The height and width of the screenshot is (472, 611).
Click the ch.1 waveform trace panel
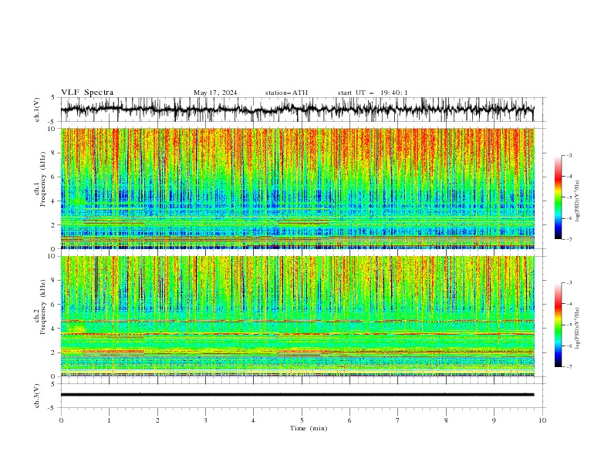click(302, 110)
